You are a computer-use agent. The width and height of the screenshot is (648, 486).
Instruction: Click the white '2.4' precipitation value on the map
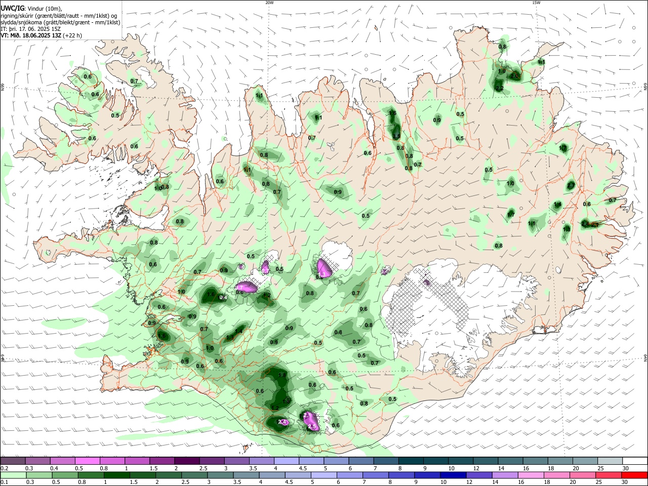coord(282,422)
